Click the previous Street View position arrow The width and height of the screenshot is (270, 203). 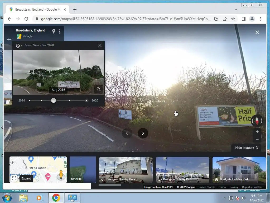[x=127, y=133]
